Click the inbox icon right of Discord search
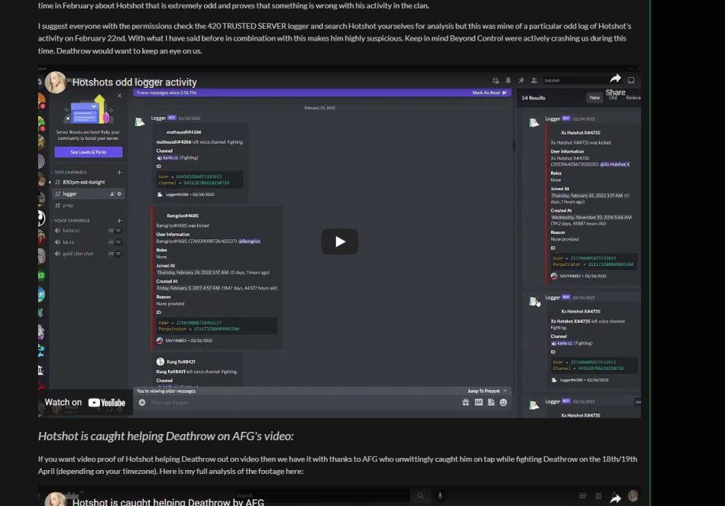This screenshot has width=725, height=506. 631,80
